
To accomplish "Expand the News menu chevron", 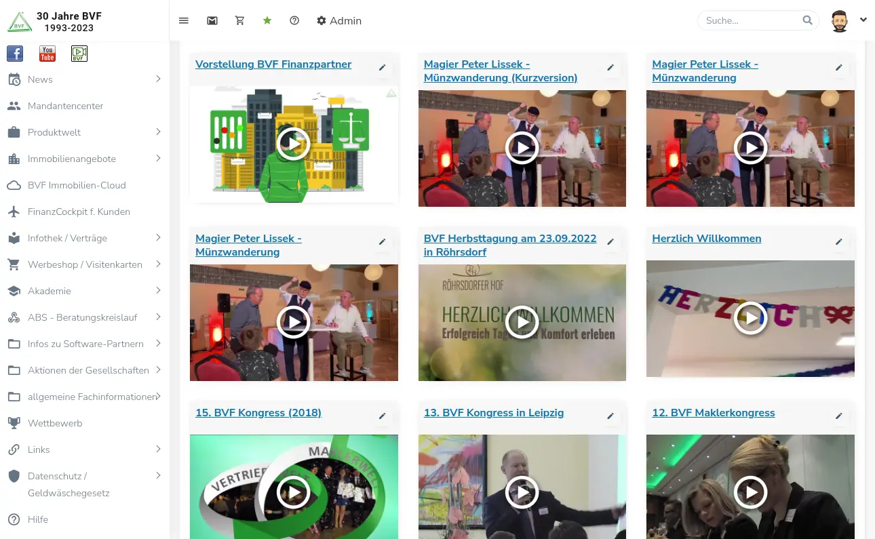I will pos(158,79).
